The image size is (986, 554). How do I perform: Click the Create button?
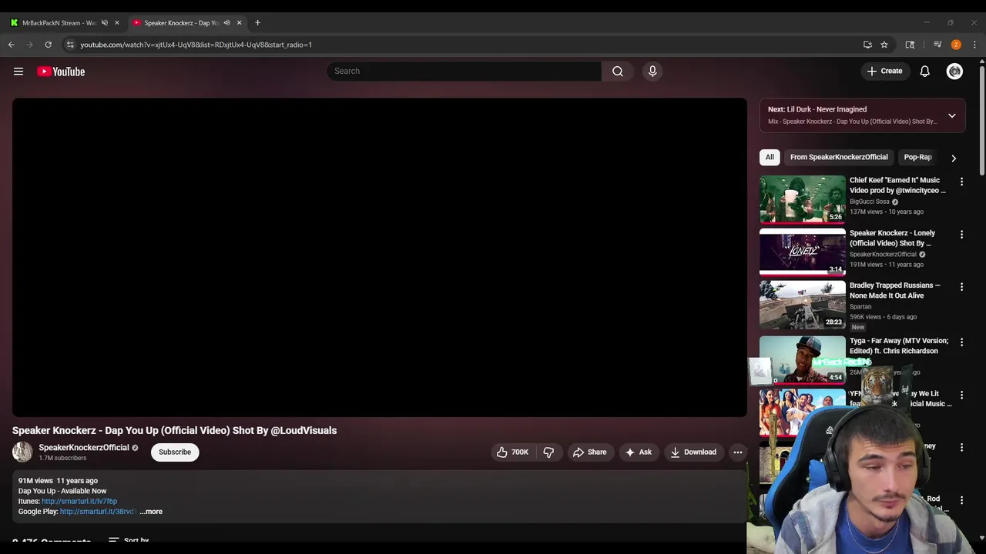(x=884, y=71)
